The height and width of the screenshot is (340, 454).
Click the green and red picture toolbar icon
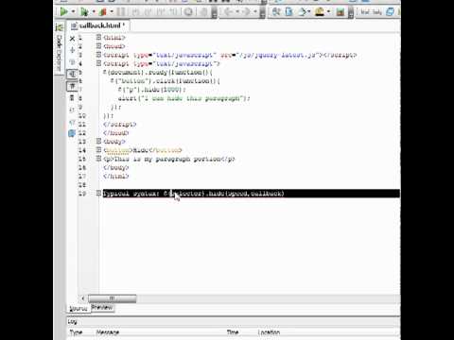(340, 12)
